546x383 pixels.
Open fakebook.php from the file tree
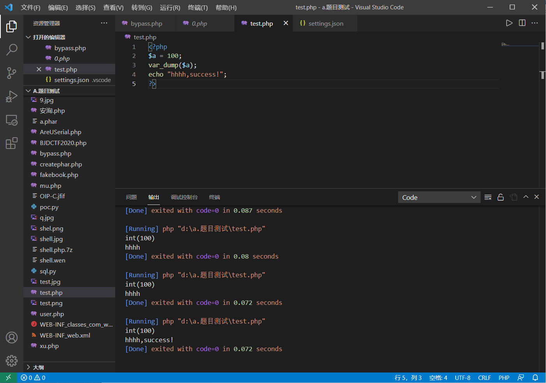[59, 175]
